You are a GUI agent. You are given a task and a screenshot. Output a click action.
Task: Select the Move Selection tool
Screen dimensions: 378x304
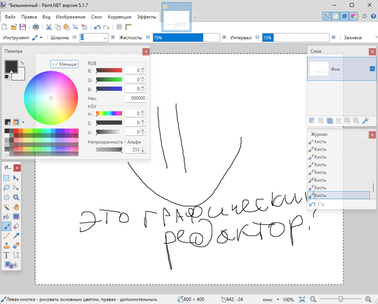coord(16,188)
